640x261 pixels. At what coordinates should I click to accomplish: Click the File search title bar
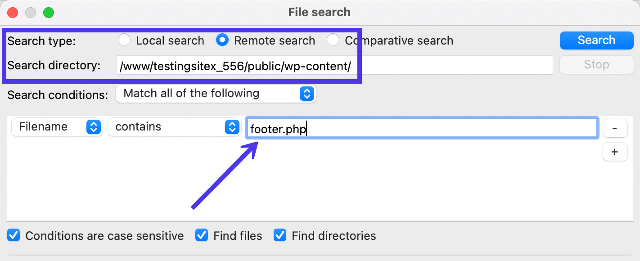[320, 12]
